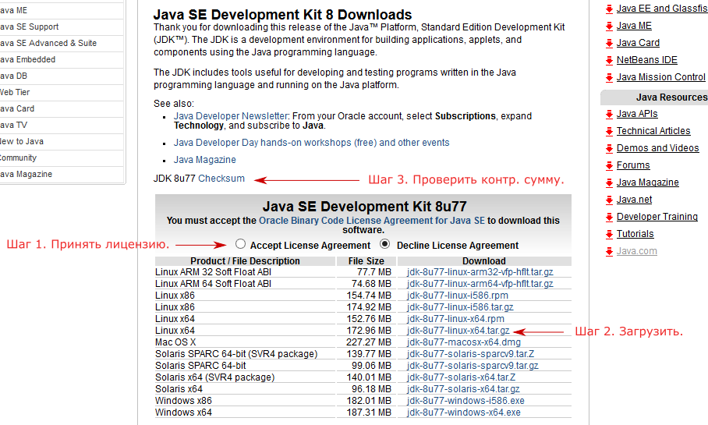Screen dimensions: 708x425
Task: Click red download icon beside Demos and Videos
Action: click(x=609, y=149)
